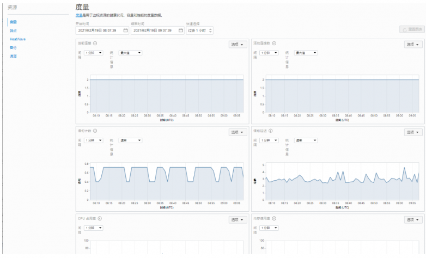The image size is (426, 258).
Task: Open 选项 menu on 语句计数 chart
Action: (x=238, y=132)
